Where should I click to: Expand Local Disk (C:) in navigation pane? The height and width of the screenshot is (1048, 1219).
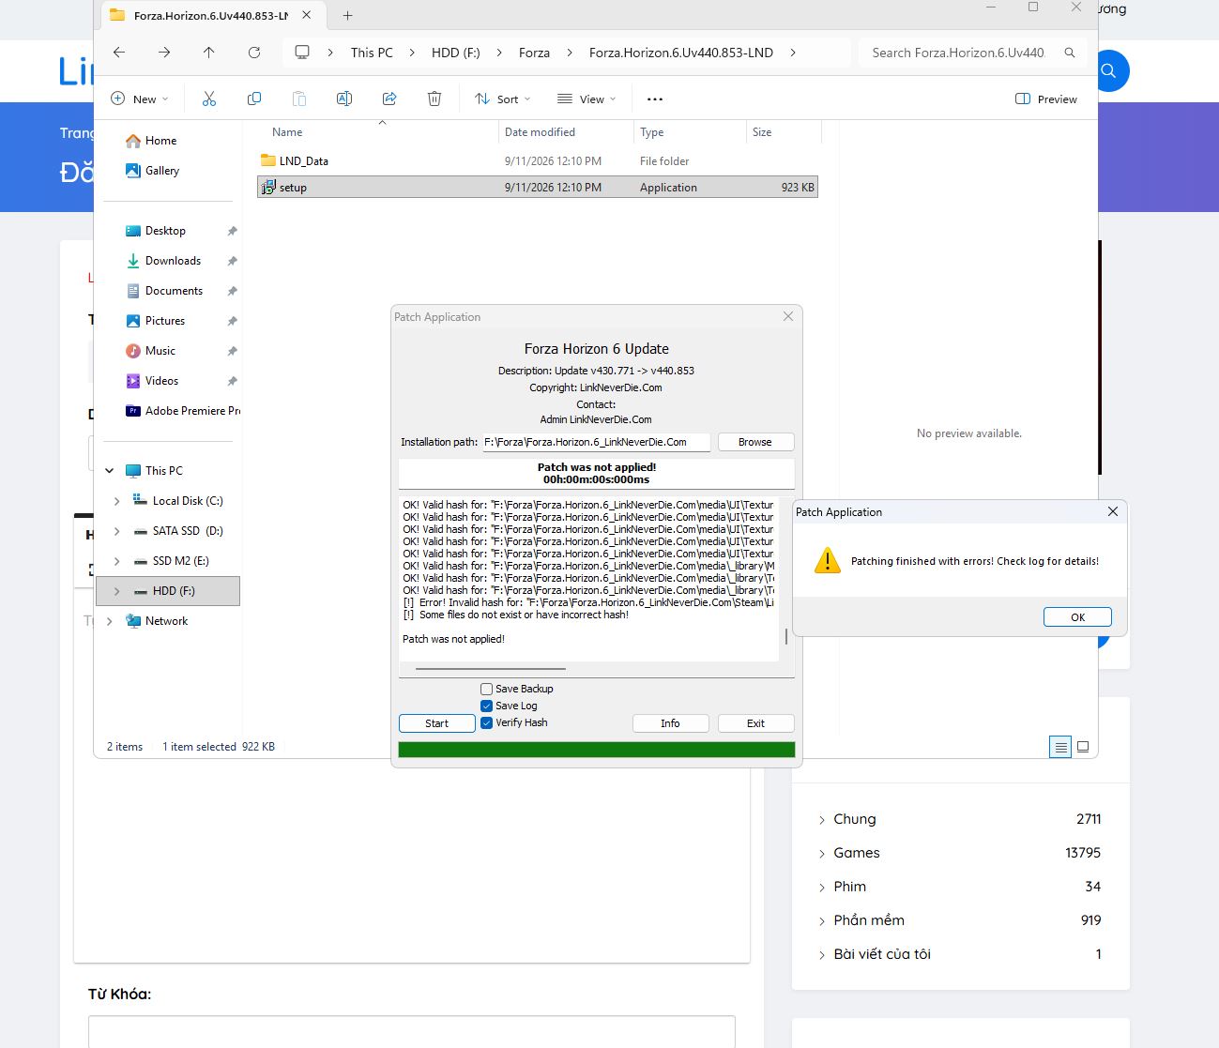tap(116, 501)
